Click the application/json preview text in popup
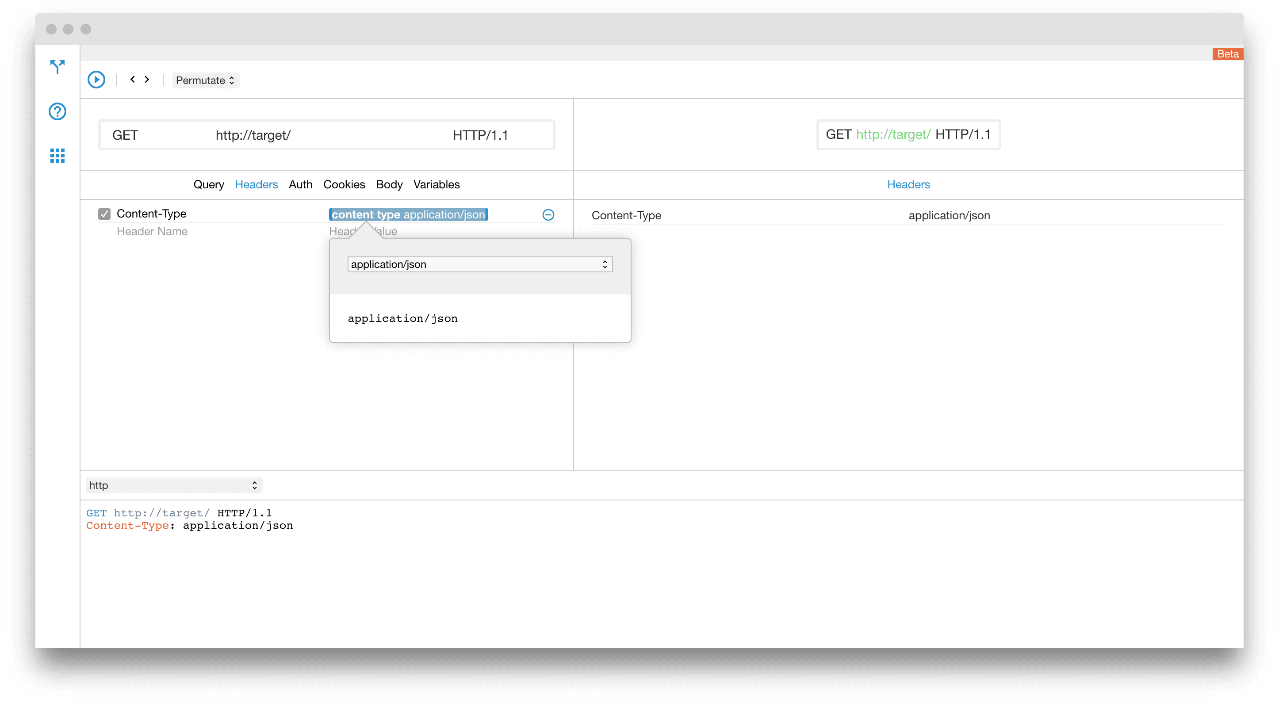 click(402, 318)
